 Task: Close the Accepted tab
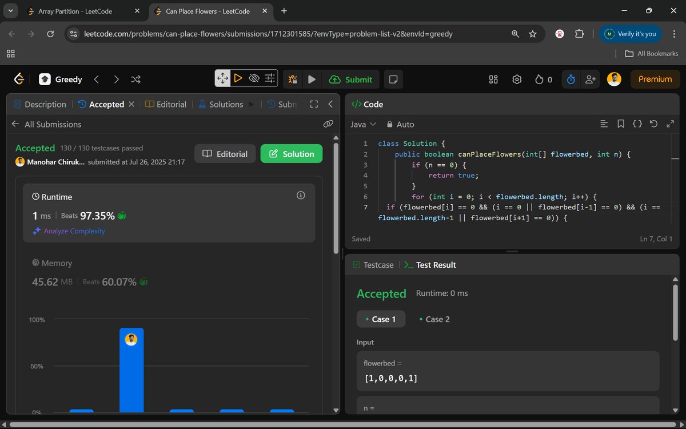pos(131,104)
